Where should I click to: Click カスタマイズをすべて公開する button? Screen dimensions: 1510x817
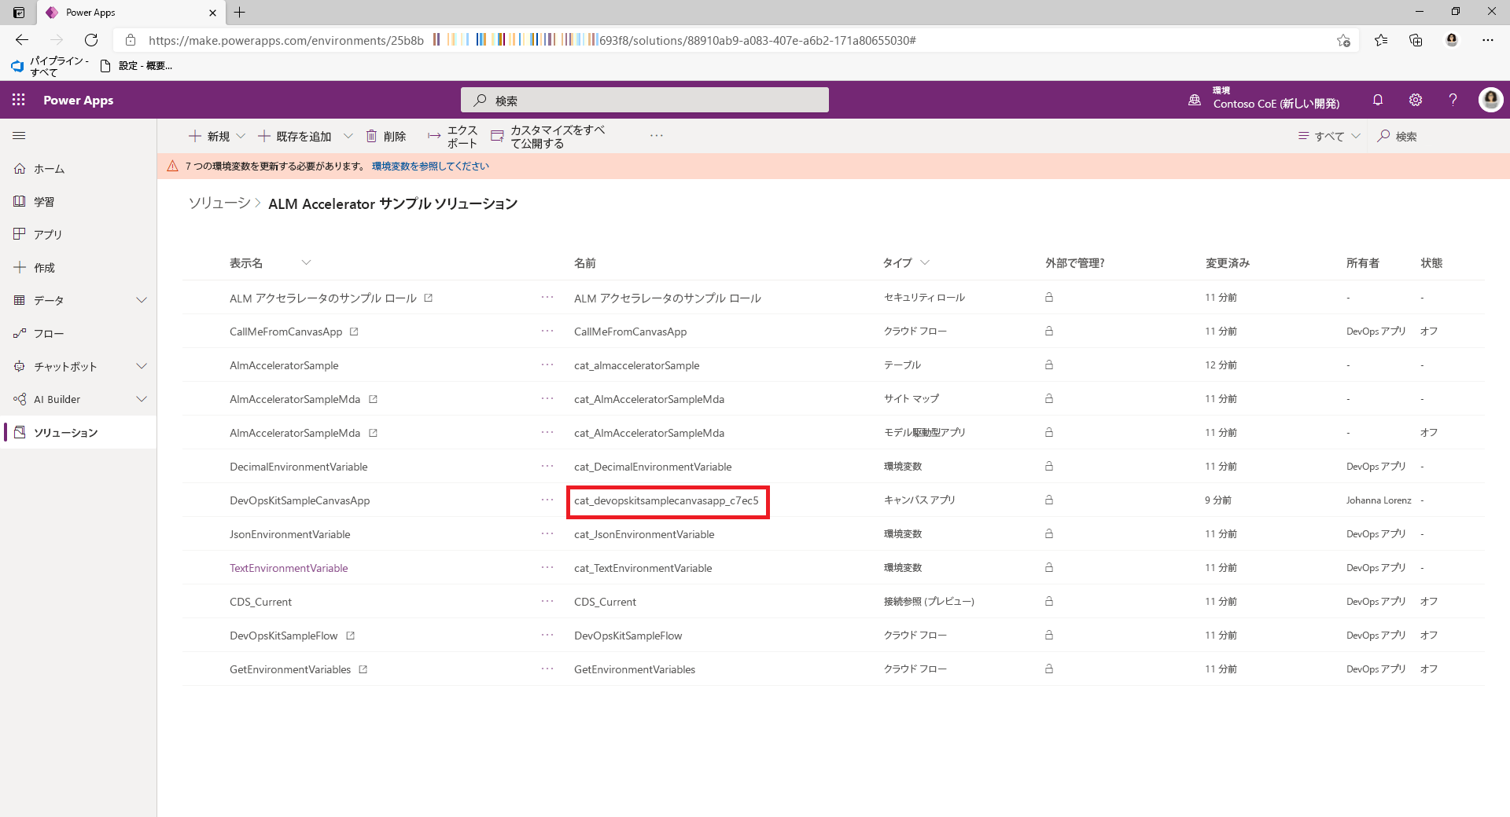547,137
